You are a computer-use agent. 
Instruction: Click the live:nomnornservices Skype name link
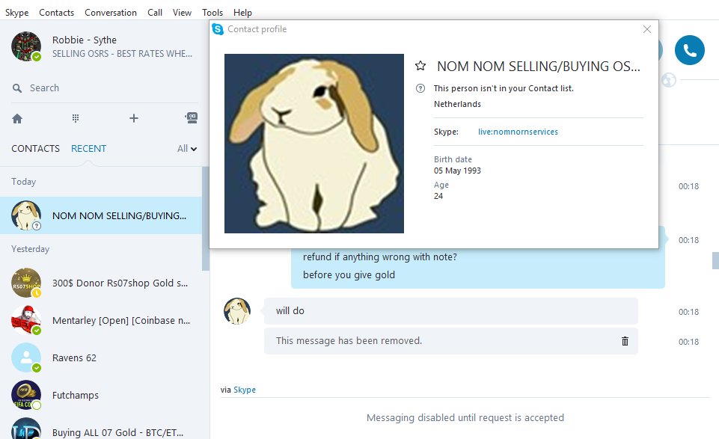pyautogui.click(x=518, y=132)
